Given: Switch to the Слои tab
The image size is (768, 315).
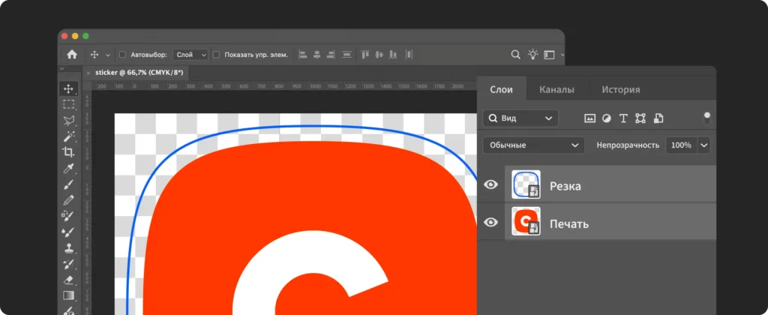Looking at the screenshot, I should click(x=502, y=90).
